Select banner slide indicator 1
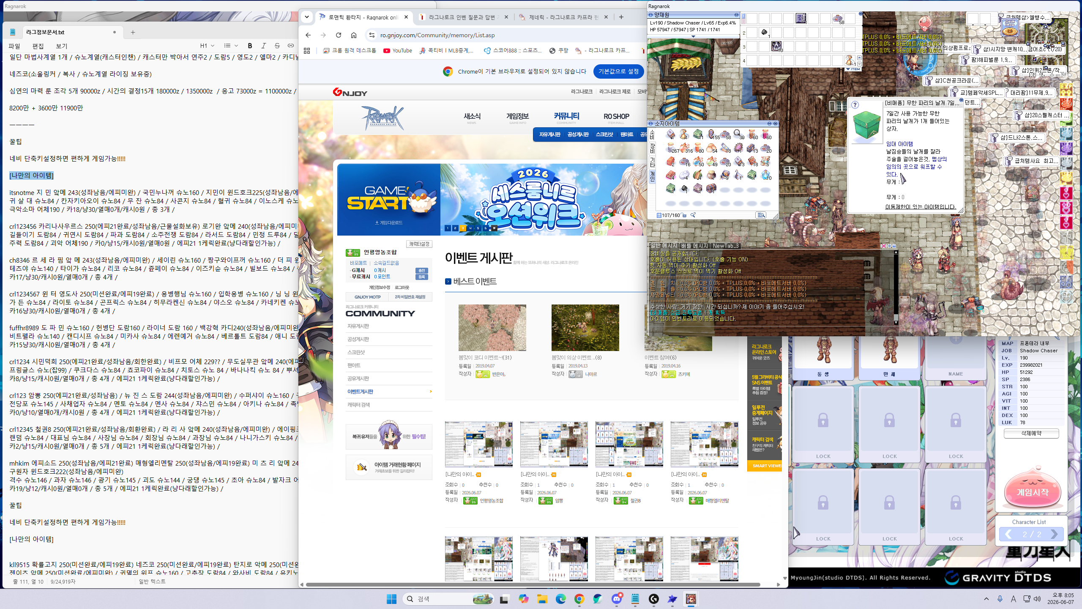The image size is (1082, 609). [x=447, y=228]
